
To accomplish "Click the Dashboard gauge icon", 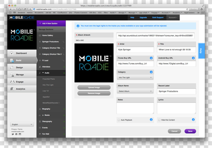I will pos(12,53).
